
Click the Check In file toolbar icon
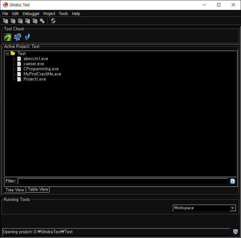27,21
